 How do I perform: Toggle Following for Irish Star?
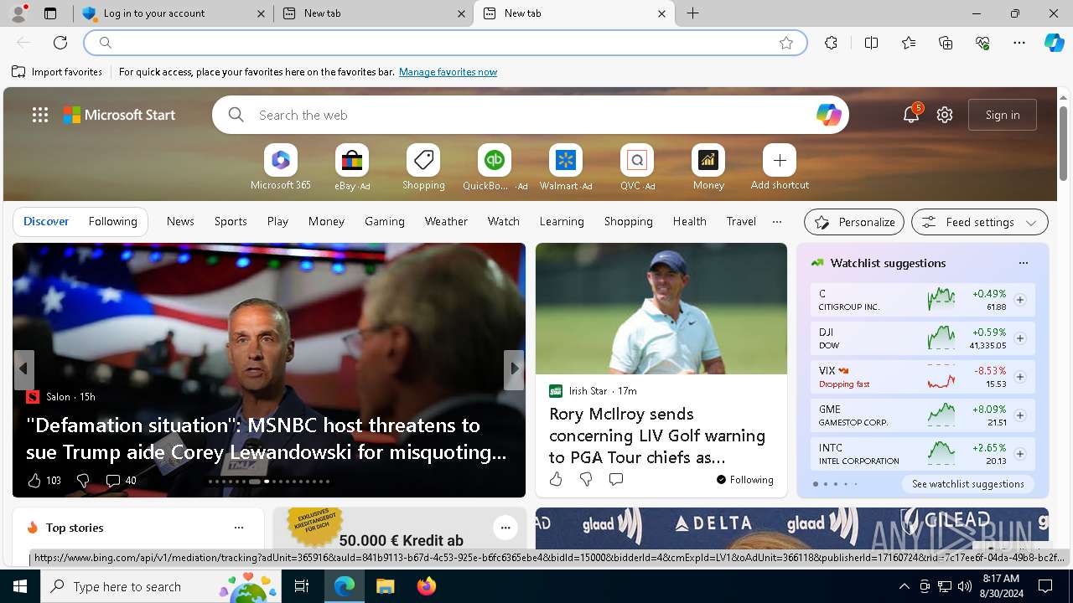tap(744, 480)
